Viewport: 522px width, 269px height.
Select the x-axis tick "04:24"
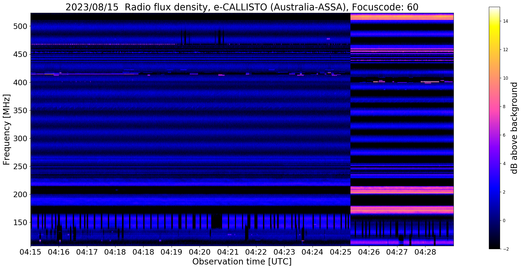coord(313,252)
